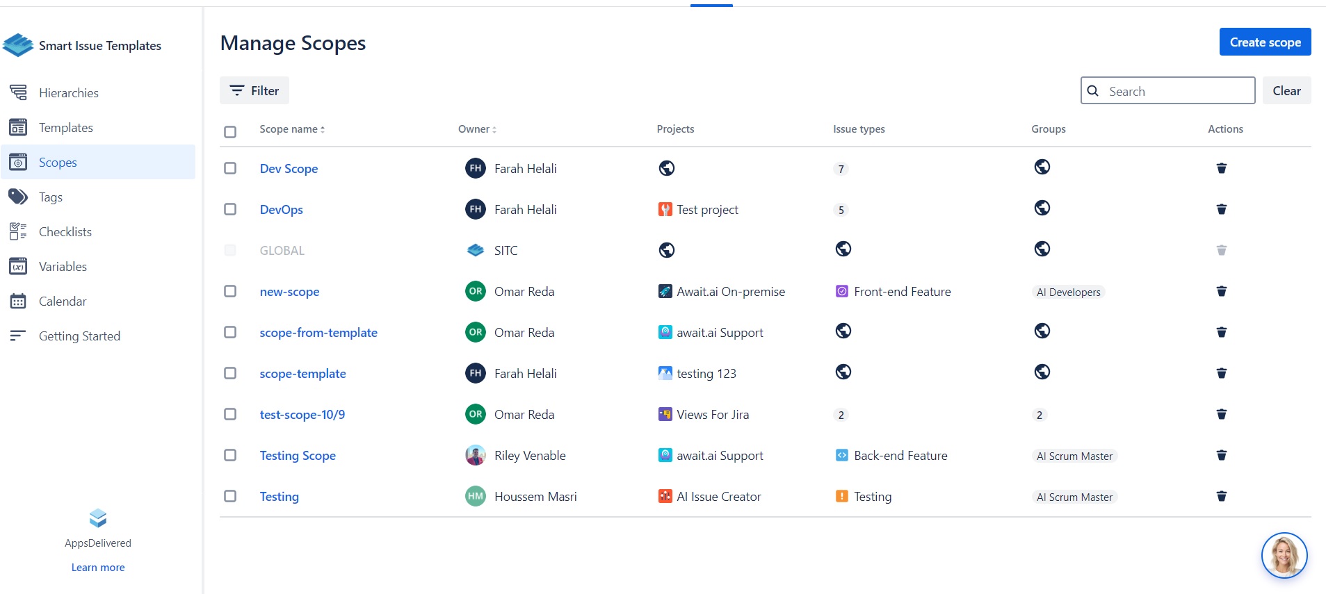Toggle the select-all header checkbox
1326x594 pixels.
click(230, 131)
